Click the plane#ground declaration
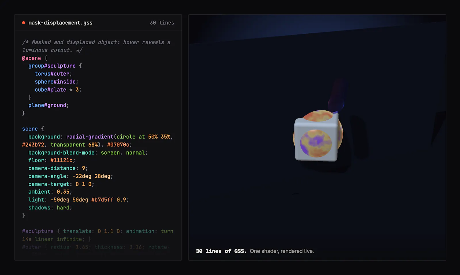460x275 pixels. 49,105
